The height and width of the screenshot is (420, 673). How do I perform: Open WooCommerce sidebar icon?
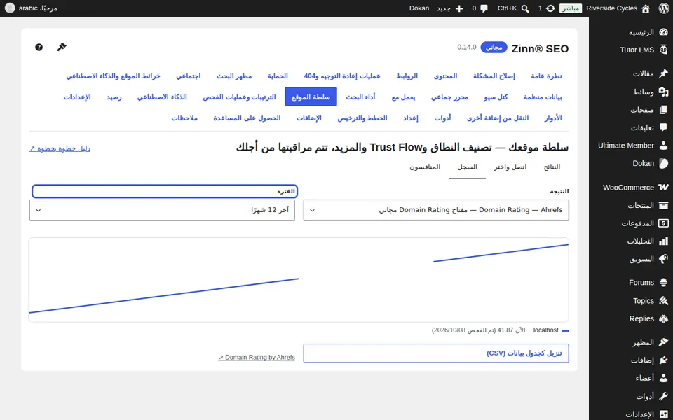tap(664, 188)
